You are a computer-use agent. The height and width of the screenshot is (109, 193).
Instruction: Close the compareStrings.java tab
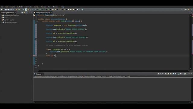pyautogui.click(x=51, y=13)
